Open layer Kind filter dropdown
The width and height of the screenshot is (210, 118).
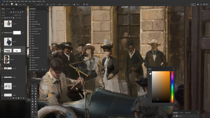pos(6,12)
